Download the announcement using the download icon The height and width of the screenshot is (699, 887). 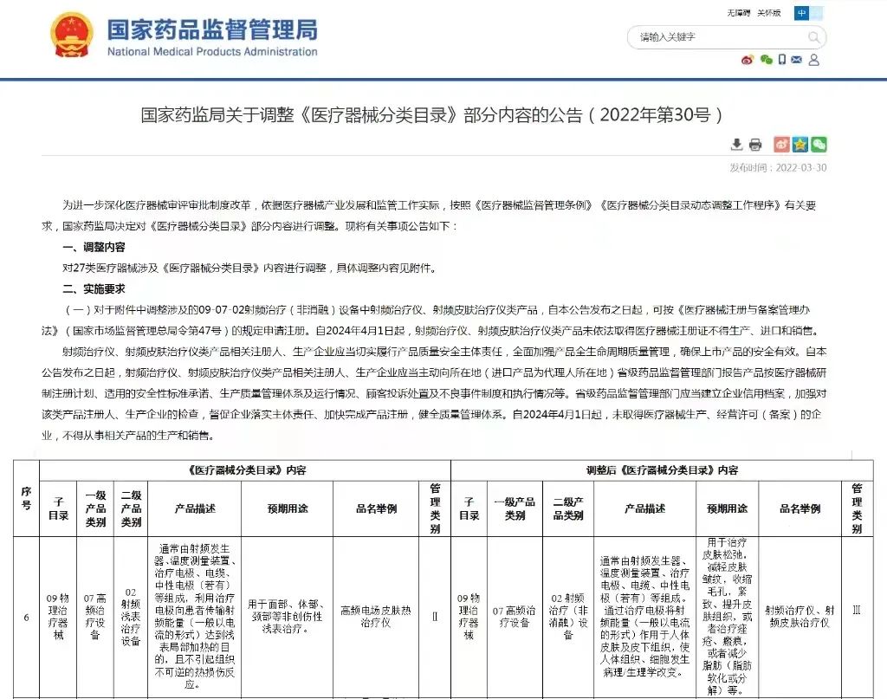click(x=736, y=145)
